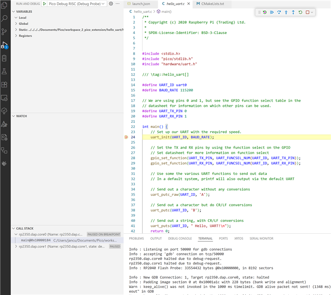Open the Serial Monitor panel tab
This screenshot has width=331, height=295.
(x=261, y=238)
